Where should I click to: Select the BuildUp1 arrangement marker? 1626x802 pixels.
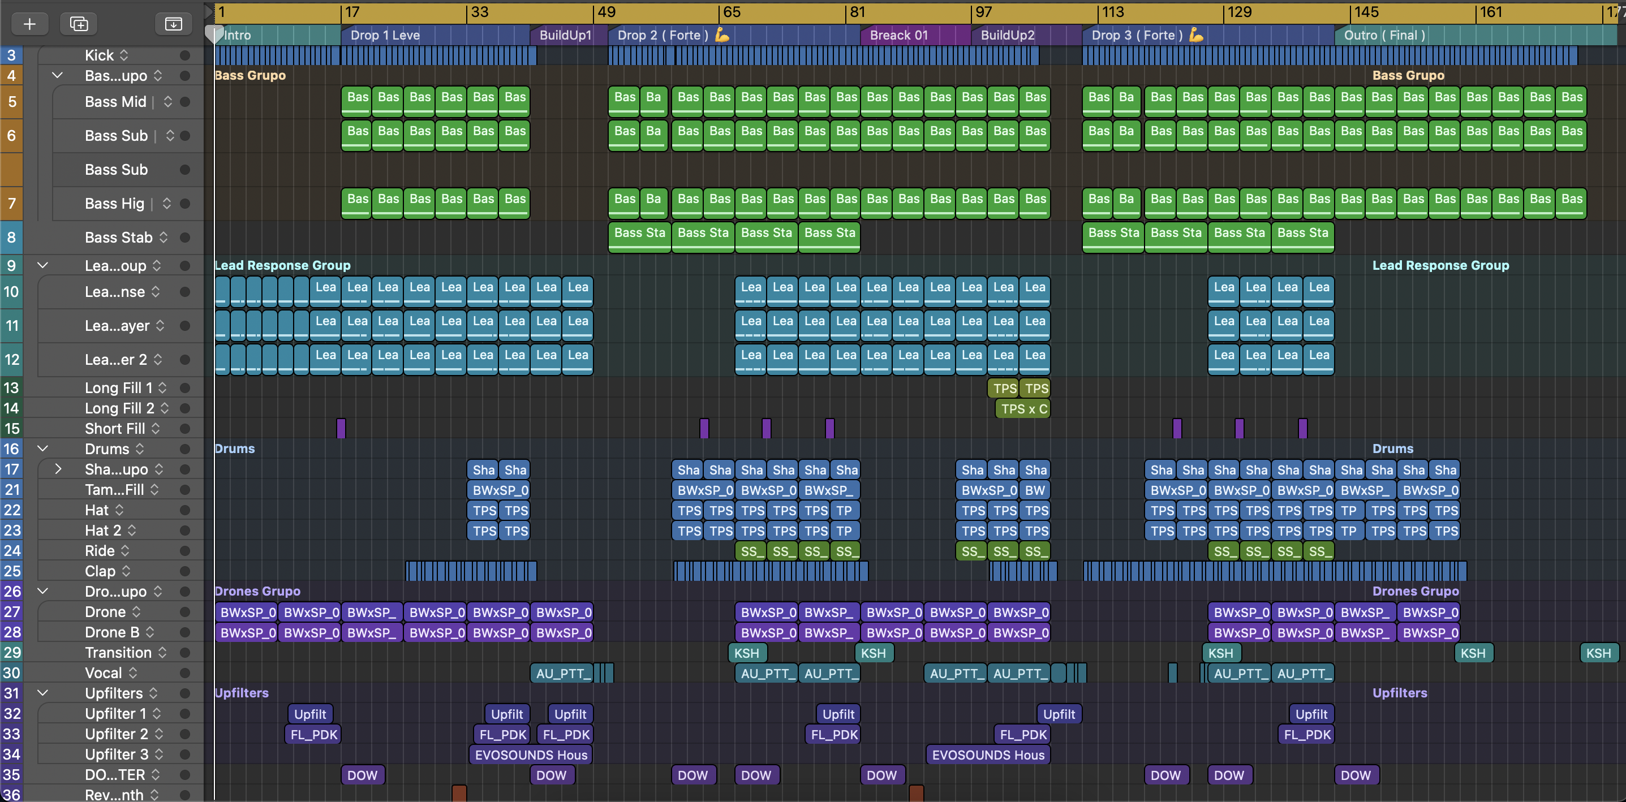coord(569,35)
